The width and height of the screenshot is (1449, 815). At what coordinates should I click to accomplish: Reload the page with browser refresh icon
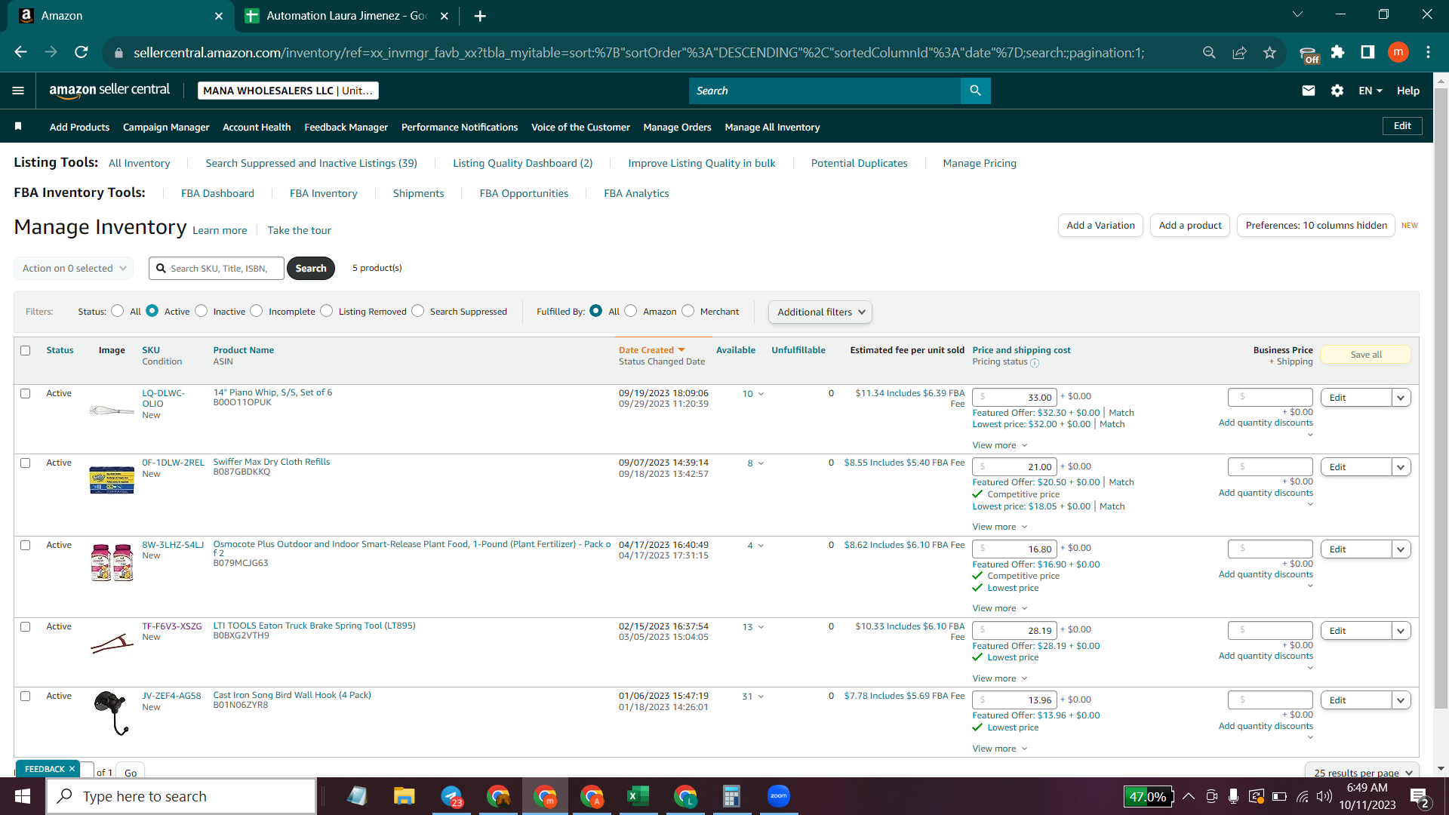(82, 52)
